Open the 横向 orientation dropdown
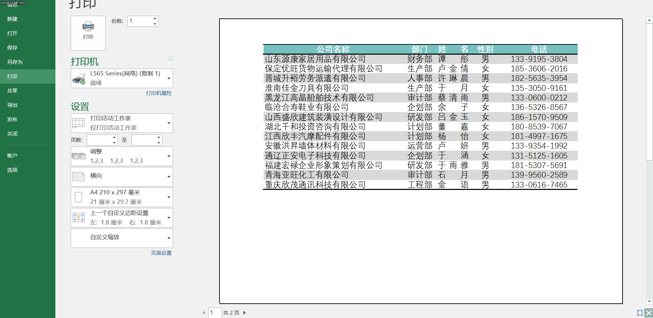 click(169, 177)
